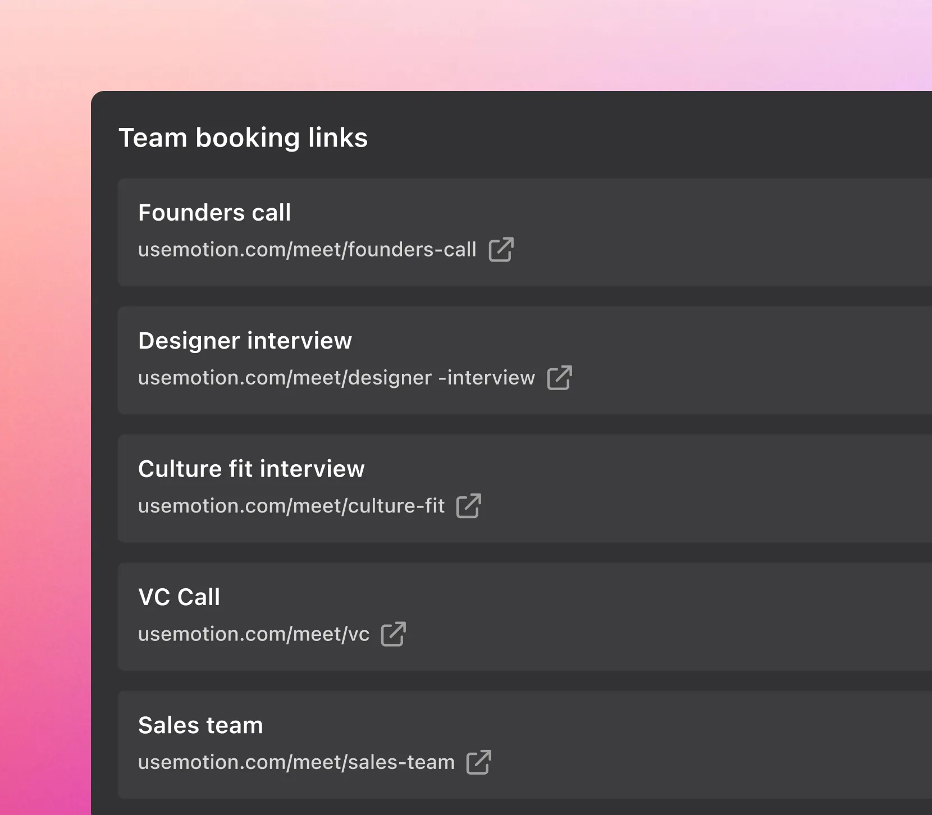Open the usemotion.com/meet/vc URL

coord(254,634)
